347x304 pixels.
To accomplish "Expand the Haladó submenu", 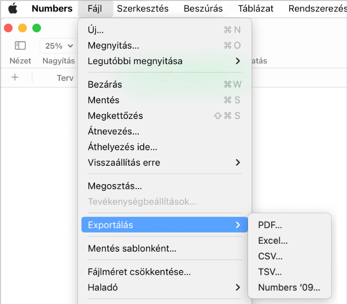I will pos(165,287).
